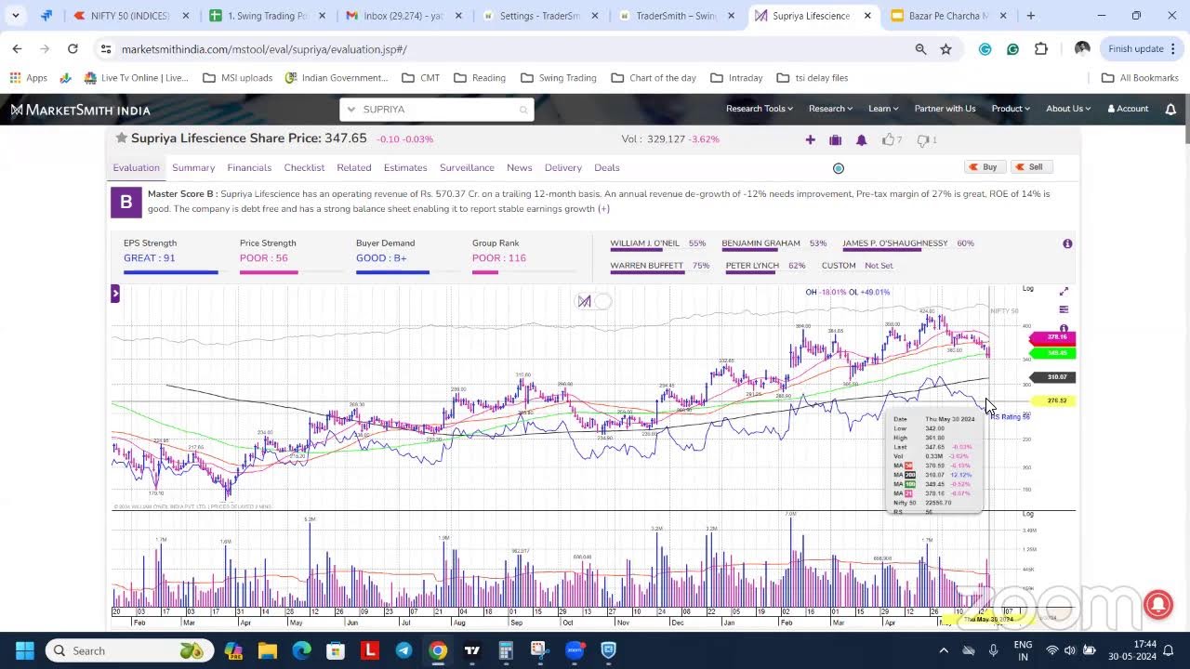
Task: Click the SUPRIYA symbol search field
Action: [x=437, y=110]
